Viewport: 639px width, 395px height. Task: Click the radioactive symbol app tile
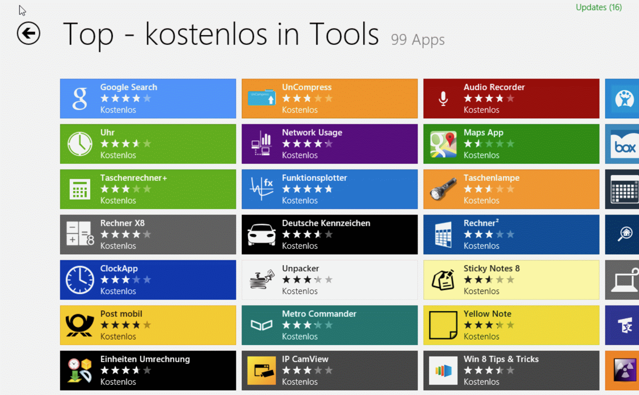[x=622, y=370]
